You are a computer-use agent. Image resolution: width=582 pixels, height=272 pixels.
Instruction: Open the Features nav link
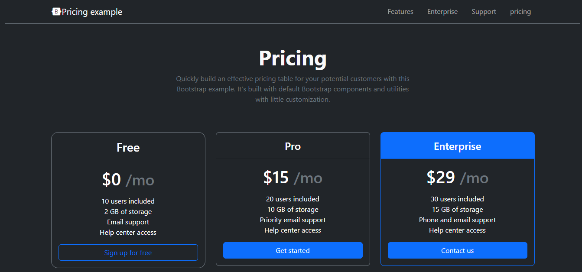coord(400,12)
